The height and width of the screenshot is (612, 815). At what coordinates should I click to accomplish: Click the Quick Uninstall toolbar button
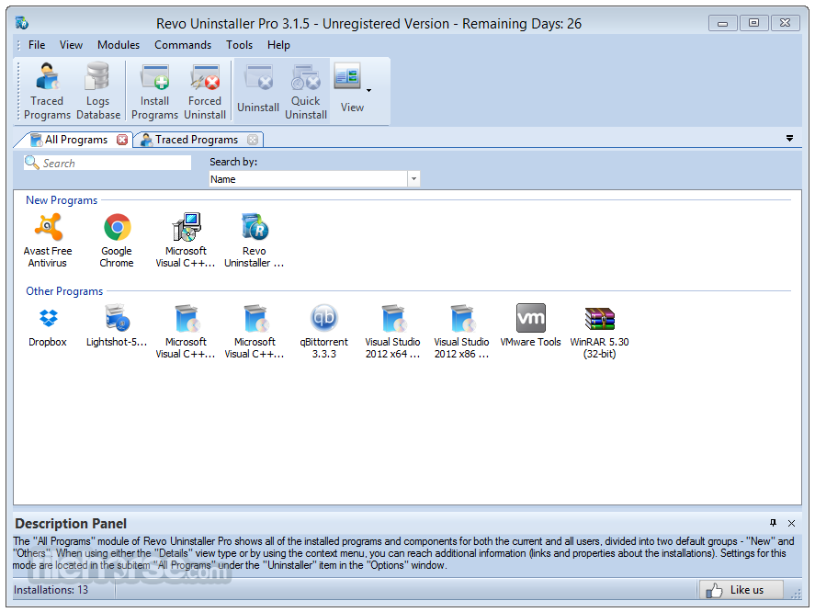tap(306, 92)
